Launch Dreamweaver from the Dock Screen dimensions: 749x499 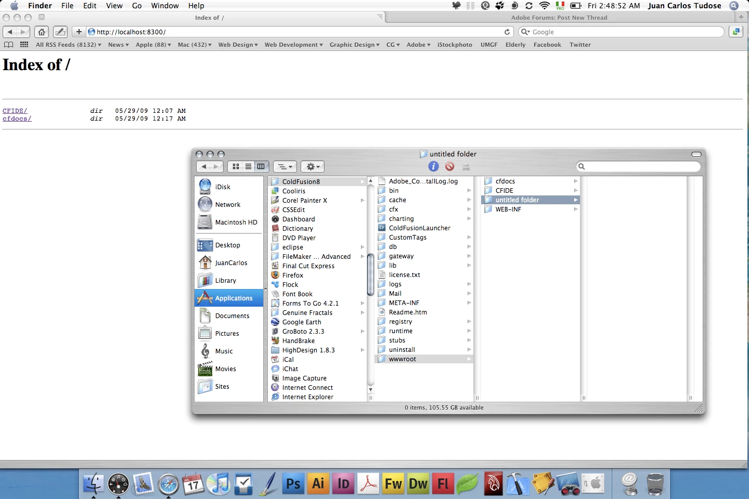point(418,484)
